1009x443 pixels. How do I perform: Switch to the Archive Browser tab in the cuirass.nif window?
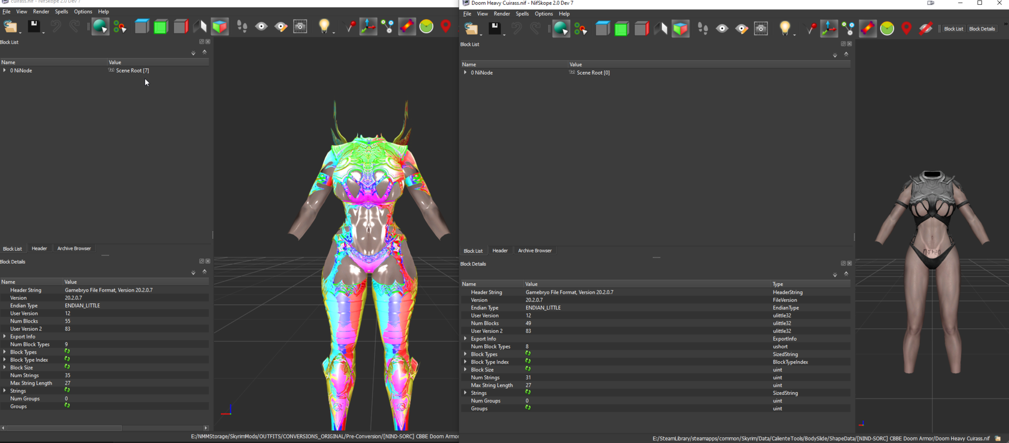click(74, 249)
